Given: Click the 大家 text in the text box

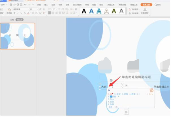Looking at the screenshot, I should click(x=104, y=87).
